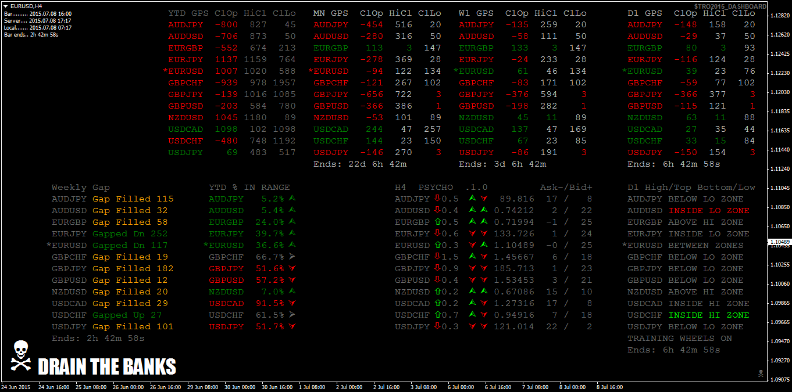
Task: Click GBPJPY Gap Filled 182 row
Action: tap(113, 268)
